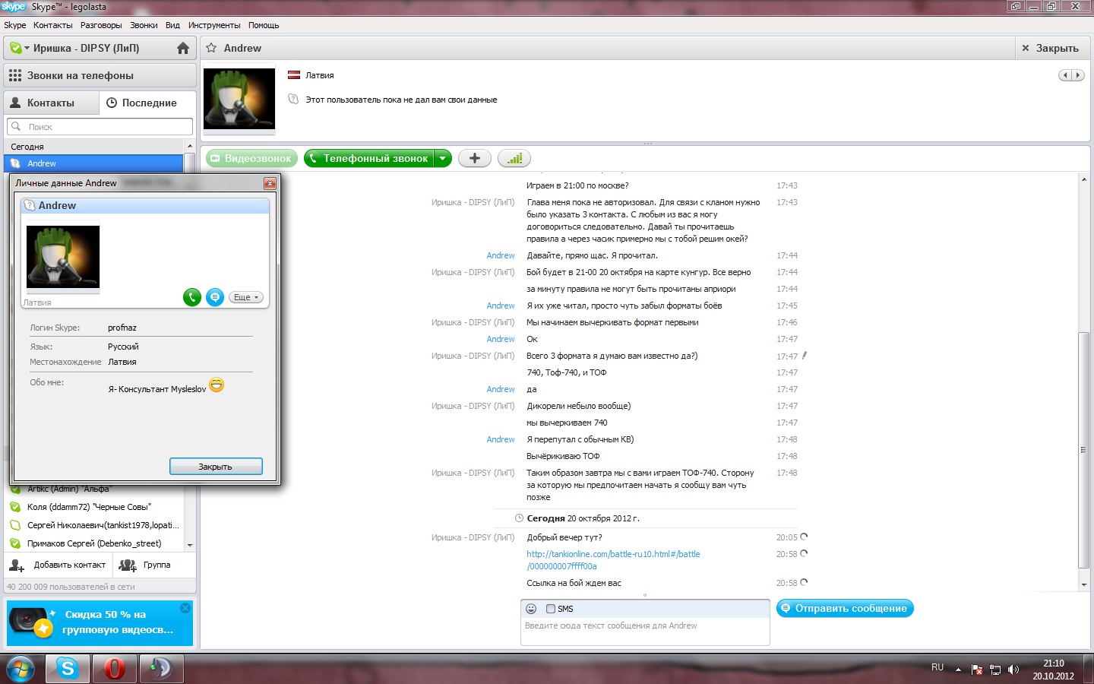1094x684 pixels.
Task: Switch to the Контакты tab
Action: [x=51, y=103]
